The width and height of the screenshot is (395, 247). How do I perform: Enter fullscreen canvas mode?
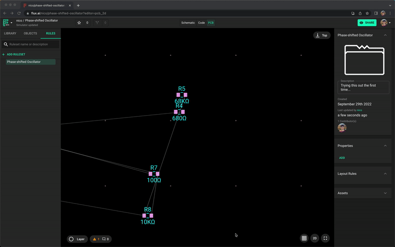pos(325,238)
